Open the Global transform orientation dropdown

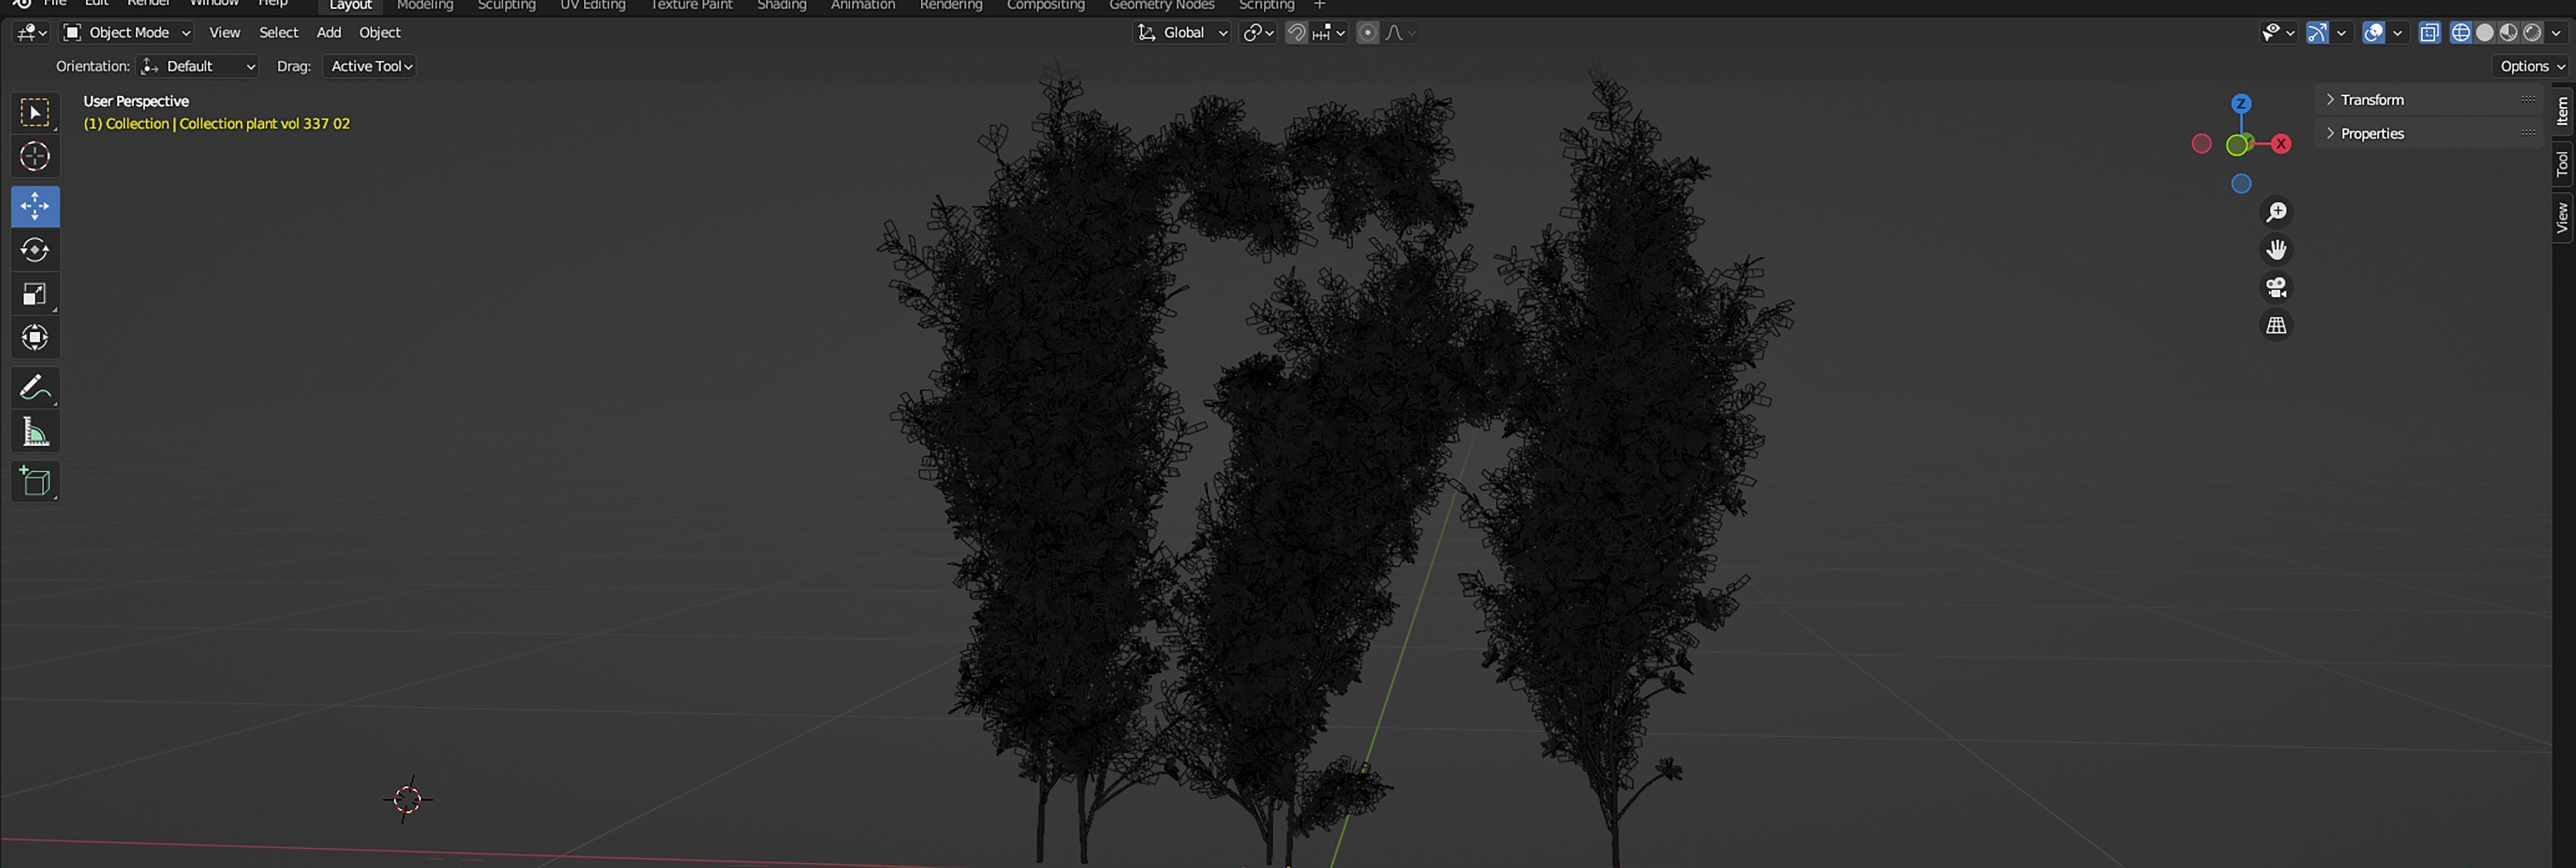point(1182,33)
